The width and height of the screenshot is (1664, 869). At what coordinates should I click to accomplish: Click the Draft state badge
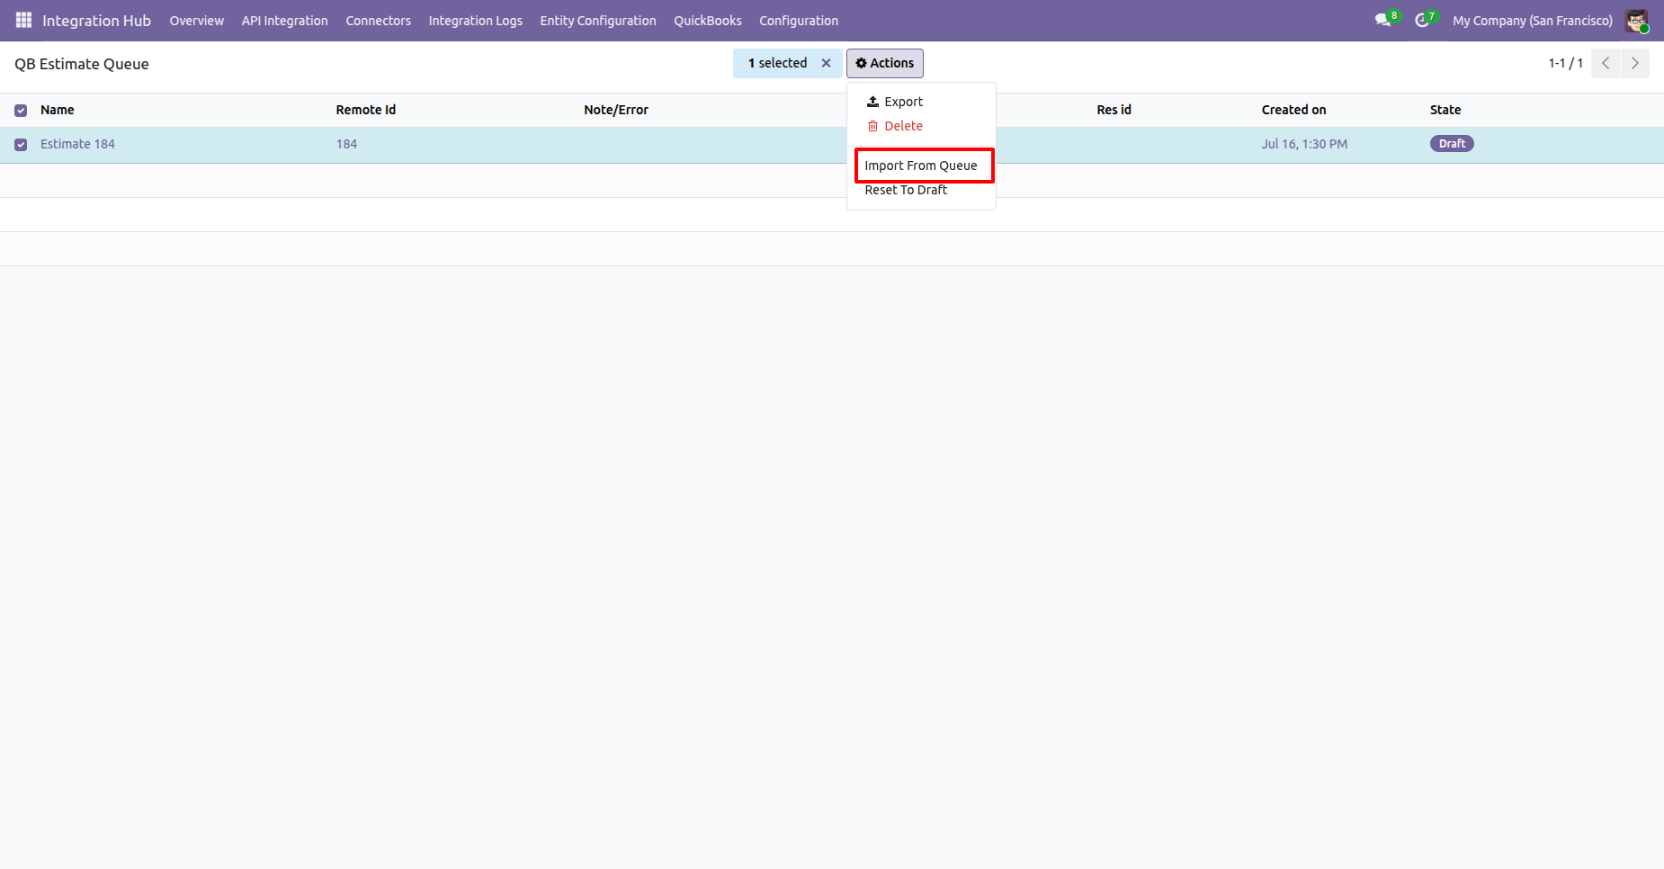tap(1452, 144)
